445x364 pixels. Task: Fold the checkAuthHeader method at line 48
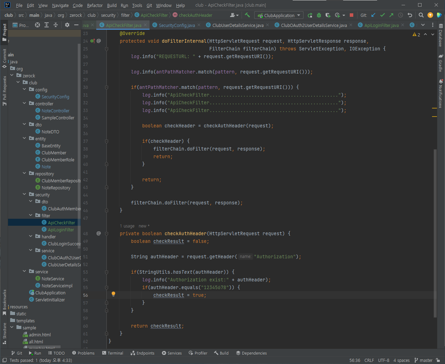point(106,233)
